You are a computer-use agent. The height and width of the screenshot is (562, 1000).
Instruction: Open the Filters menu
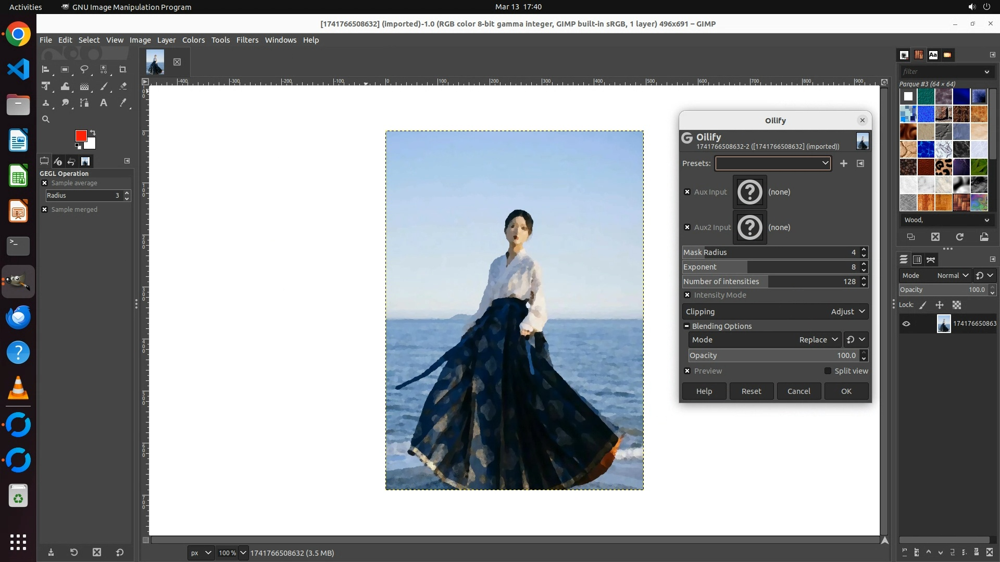pos(247,40)
